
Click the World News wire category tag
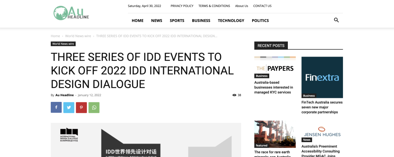click(x=63, y=44)
